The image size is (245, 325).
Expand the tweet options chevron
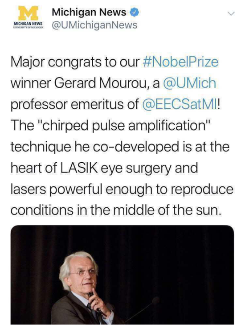pos(231,14)
